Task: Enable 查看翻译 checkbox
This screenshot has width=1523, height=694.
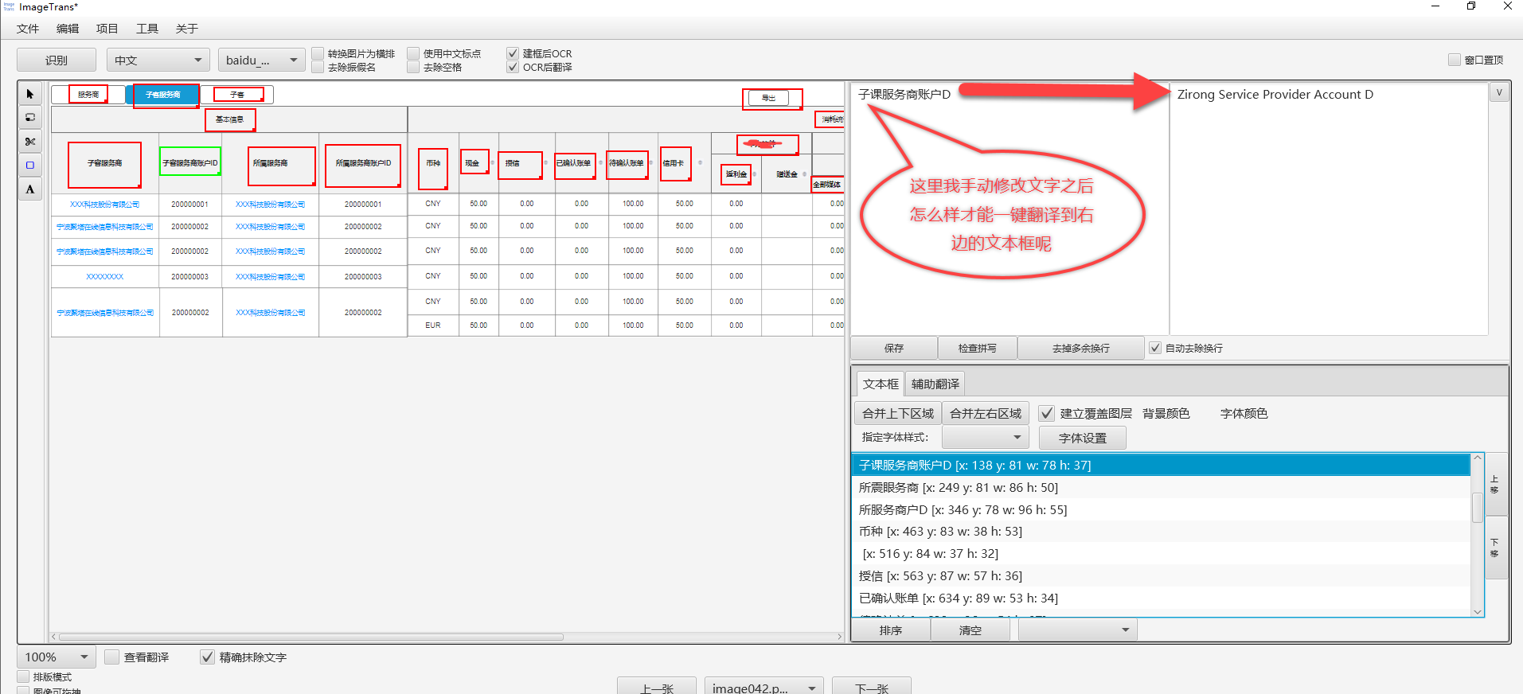Action: click(112, 657)
